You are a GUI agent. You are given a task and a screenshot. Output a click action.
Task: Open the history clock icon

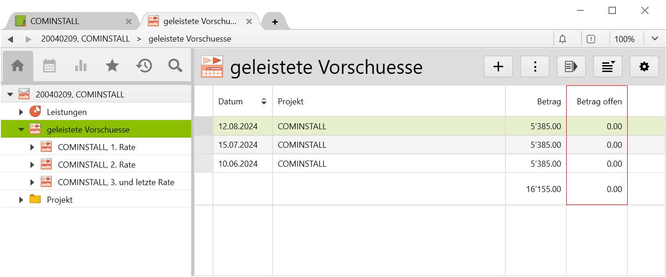[144, 66]
